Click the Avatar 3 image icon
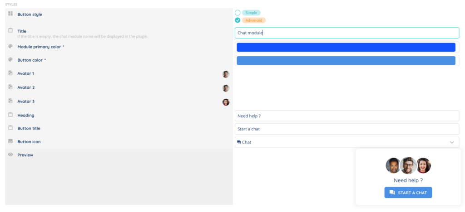 tap(10, 101)
